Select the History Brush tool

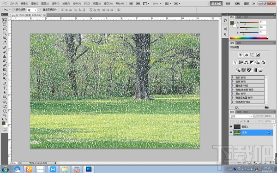[x=5, y=61]
